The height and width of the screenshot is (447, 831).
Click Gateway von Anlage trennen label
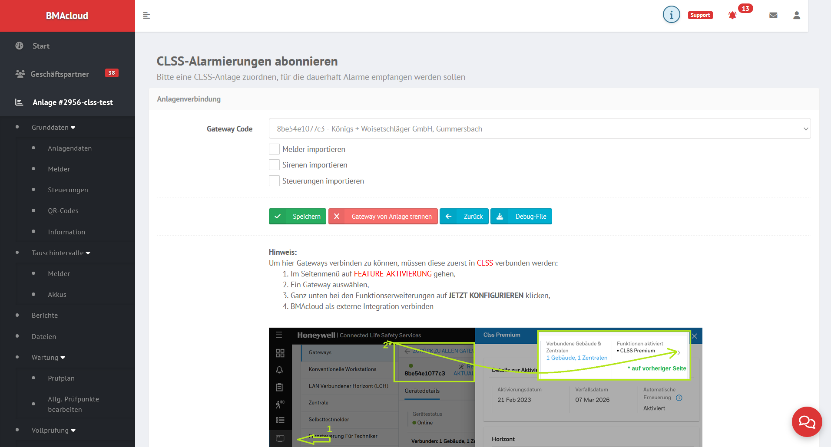pyautogui.click(x=391, y=217)
